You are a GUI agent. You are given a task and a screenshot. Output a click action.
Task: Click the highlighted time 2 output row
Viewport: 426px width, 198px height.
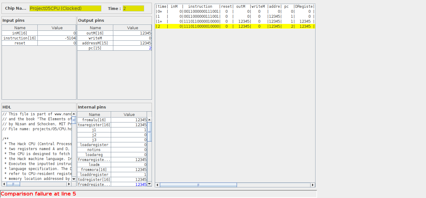(235, 26)
